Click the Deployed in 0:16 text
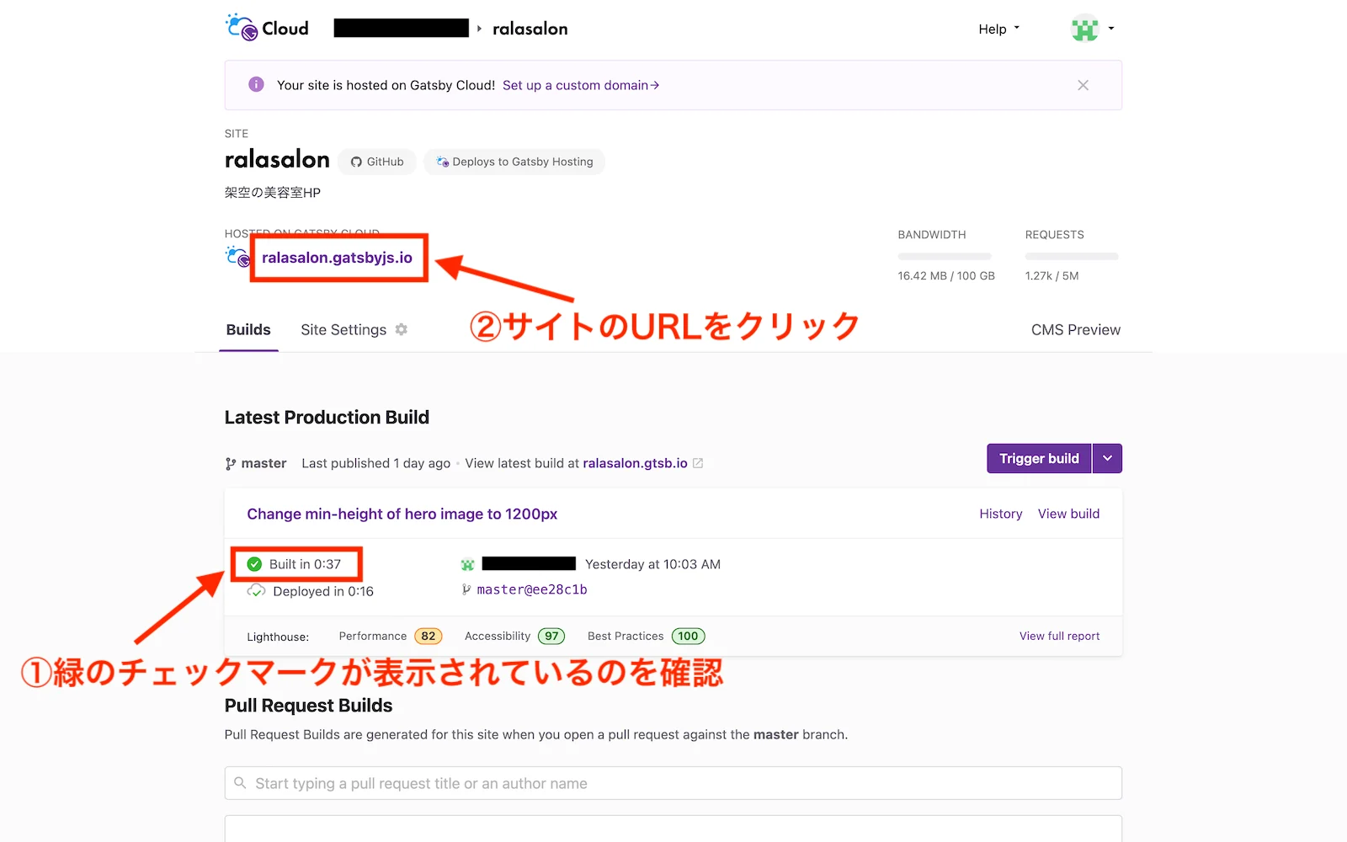 point(323,591)
